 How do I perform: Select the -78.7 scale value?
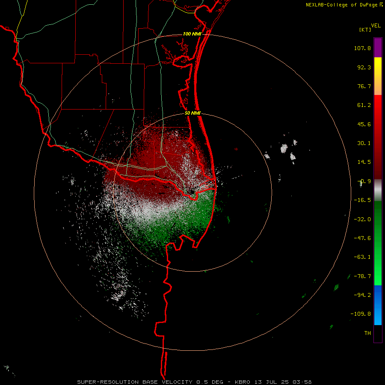coord(362,276)
